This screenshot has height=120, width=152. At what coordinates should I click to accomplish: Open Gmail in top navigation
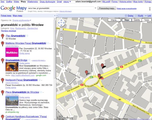(x=59, y=2)
